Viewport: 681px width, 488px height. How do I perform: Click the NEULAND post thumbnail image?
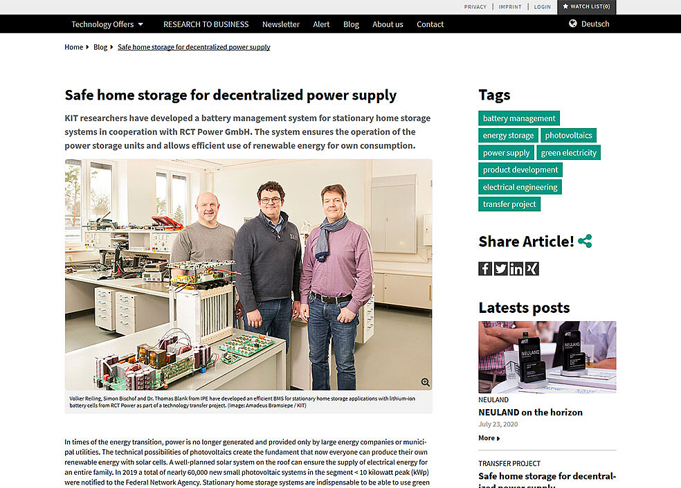[x=546, y=356]
